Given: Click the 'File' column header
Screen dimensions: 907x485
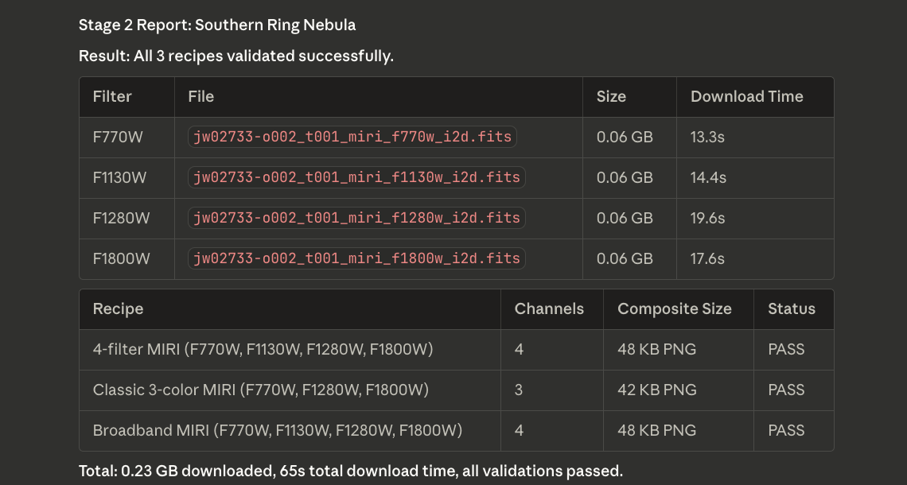Looking at the screenshot, I should pos(200,96).
